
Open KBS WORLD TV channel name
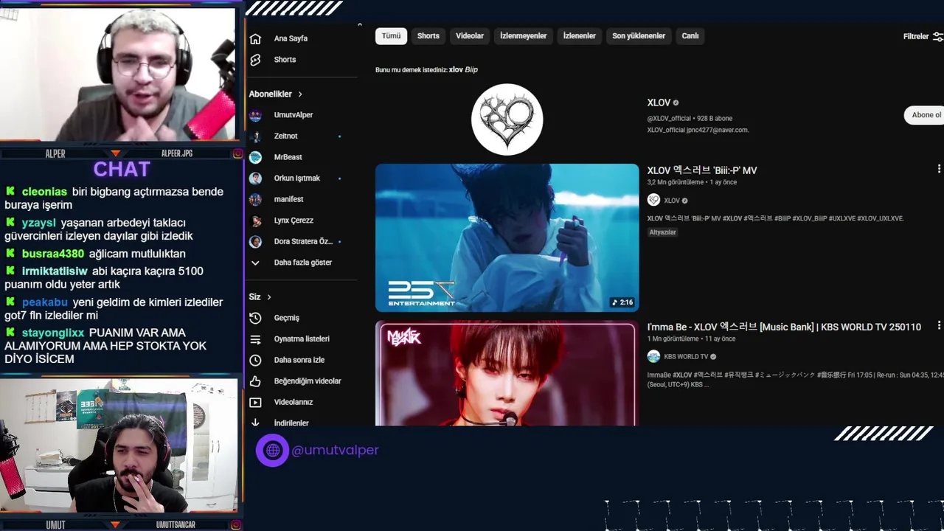coord(686,357)
